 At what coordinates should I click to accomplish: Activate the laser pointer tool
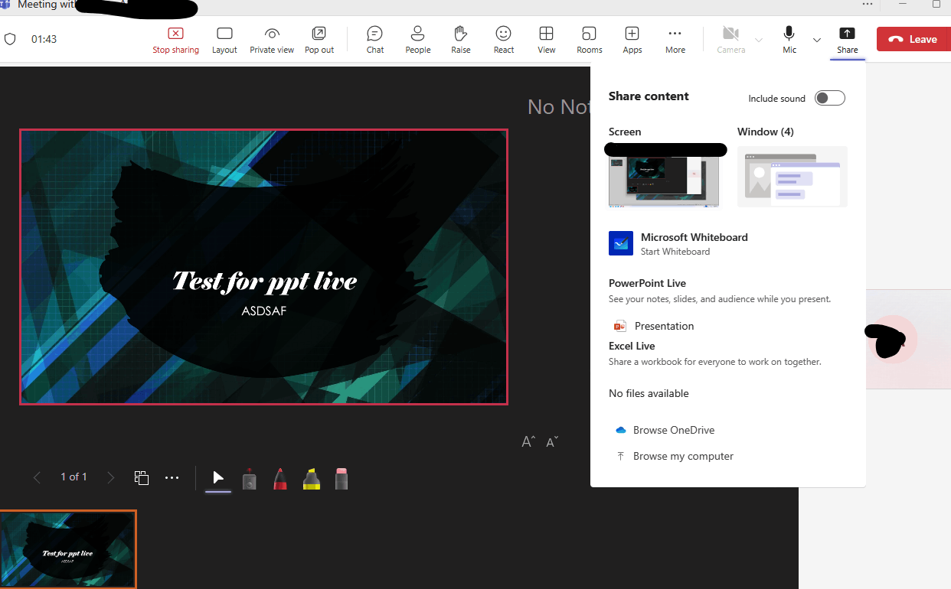pyautogui.click(x=249, y=479)
